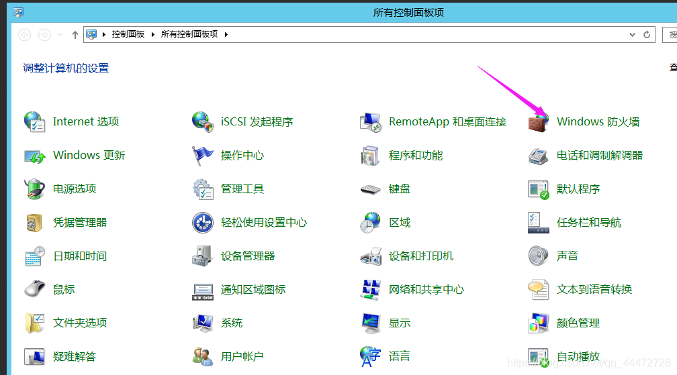The width and height of the screenshot is (677, 375).
Task: Open the iSCSI 发起程序 icon
Action: click(x=203, y=122)
